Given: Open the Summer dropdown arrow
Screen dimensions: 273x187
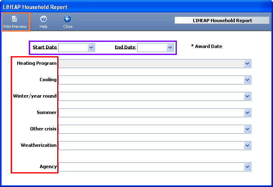Looking at the screenshot, I should click(247, 113).
